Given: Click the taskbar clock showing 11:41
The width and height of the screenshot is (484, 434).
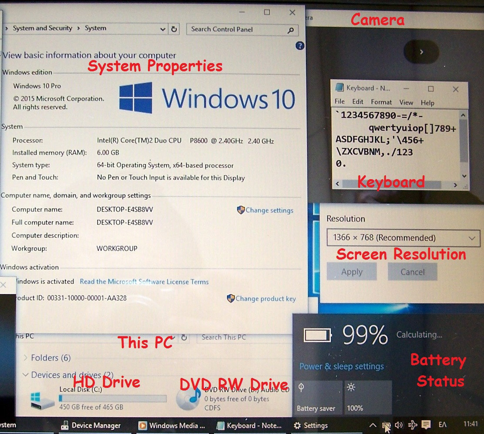Looking at the screenshot, I should point(471,424).
